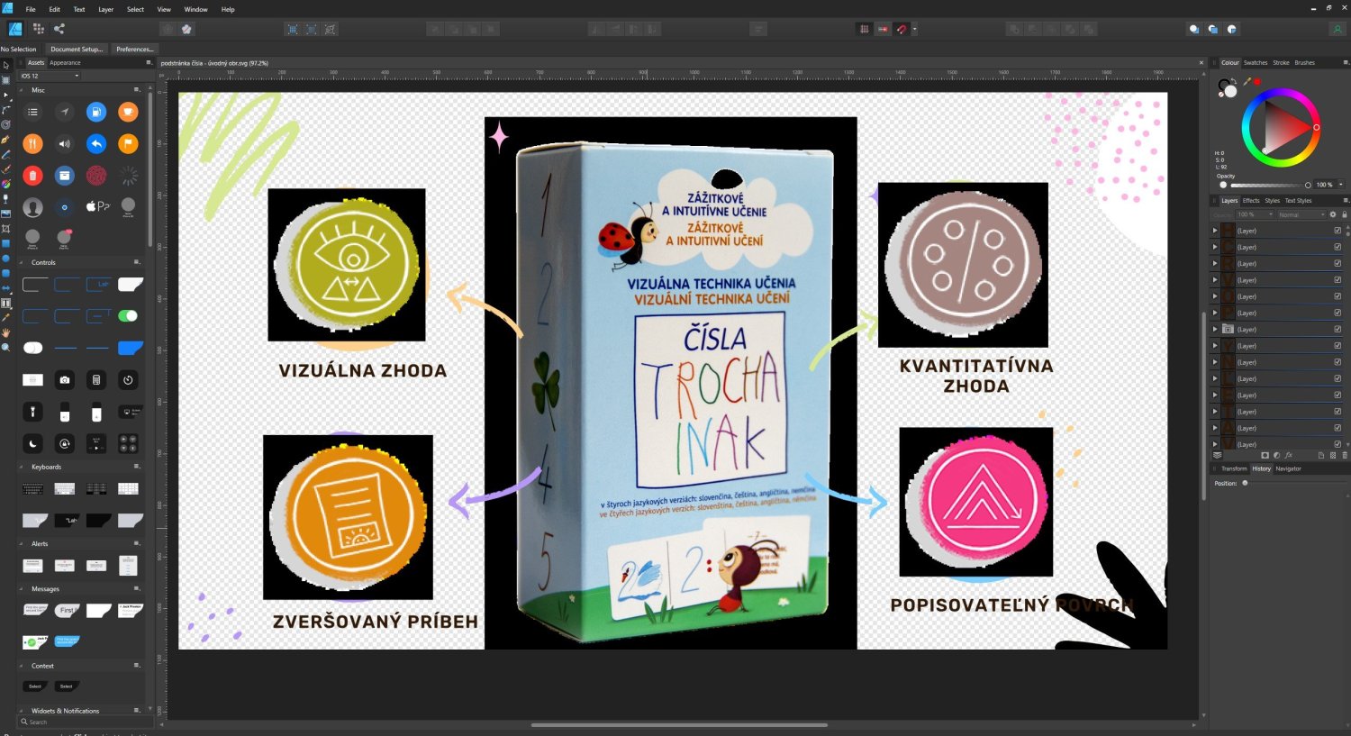Open the Window menu
1351x736 pixels.
pos(195,9)
